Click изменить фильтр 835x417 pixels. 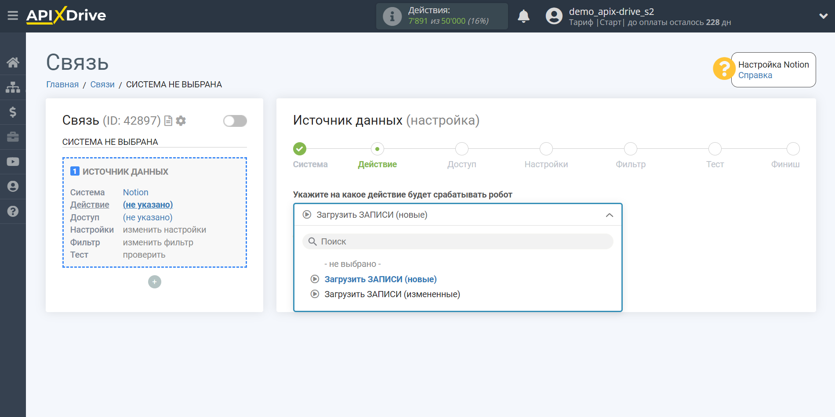(158, 242)
